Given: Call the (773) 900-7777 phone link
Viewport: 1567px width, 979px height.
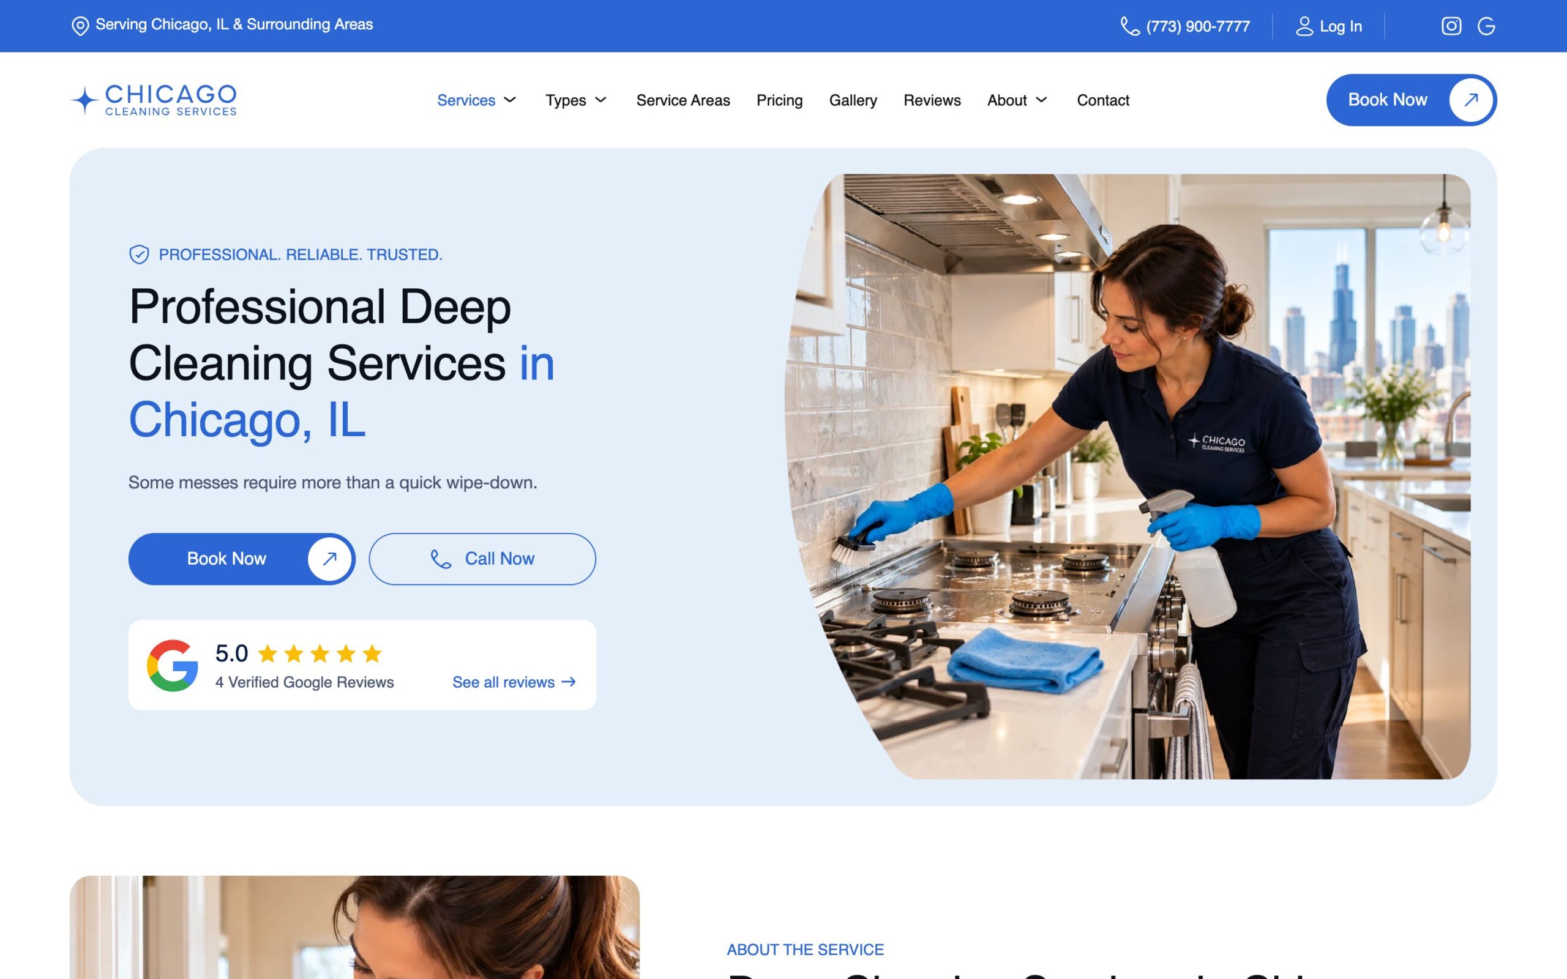Looking at the screenshot, I should (x=1185, y=26).
